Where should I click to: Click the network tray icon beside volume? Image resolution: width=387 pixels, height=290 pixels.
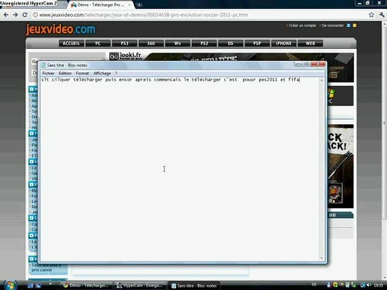click(x=363, y=285)
